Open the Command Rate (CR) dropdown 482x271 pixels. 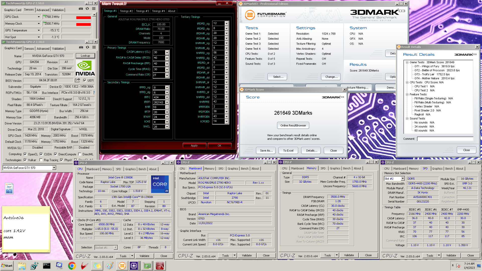point(167,75)
